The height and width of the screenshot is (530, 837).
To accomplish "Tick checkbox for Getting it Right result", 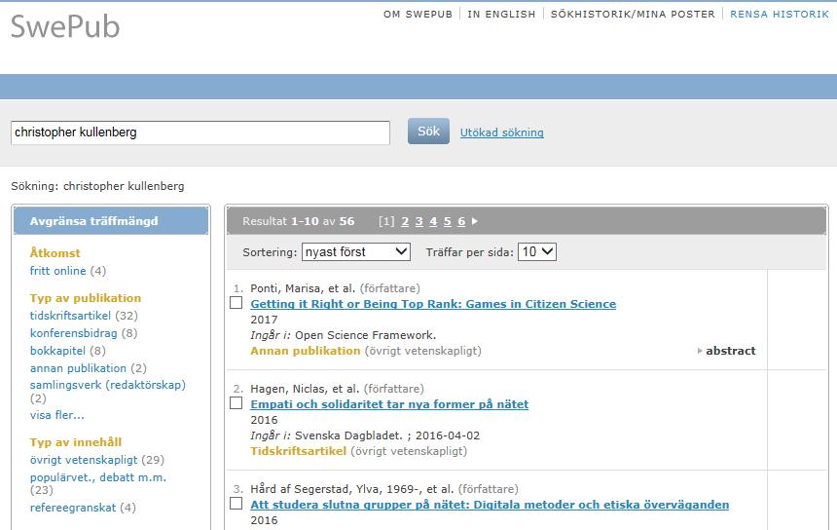I will tap(236, 303).
